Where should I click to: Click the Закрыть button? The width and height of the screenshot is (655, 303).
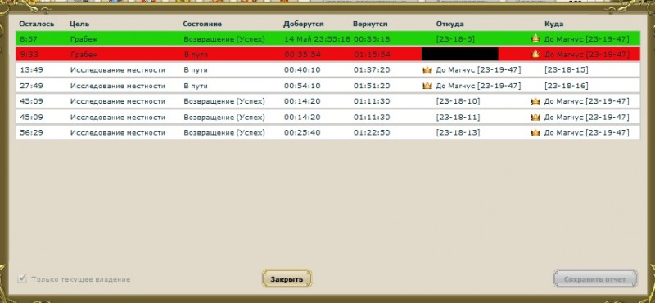tap(287, 278)
